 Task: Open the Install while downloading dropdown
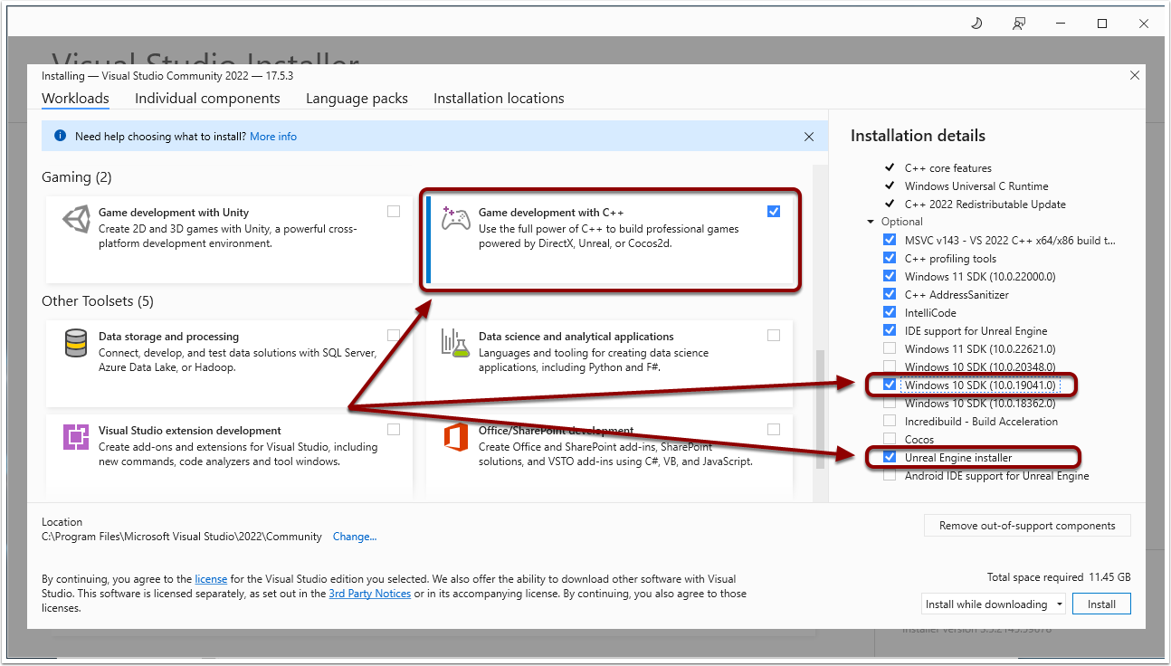coord(994,604)
